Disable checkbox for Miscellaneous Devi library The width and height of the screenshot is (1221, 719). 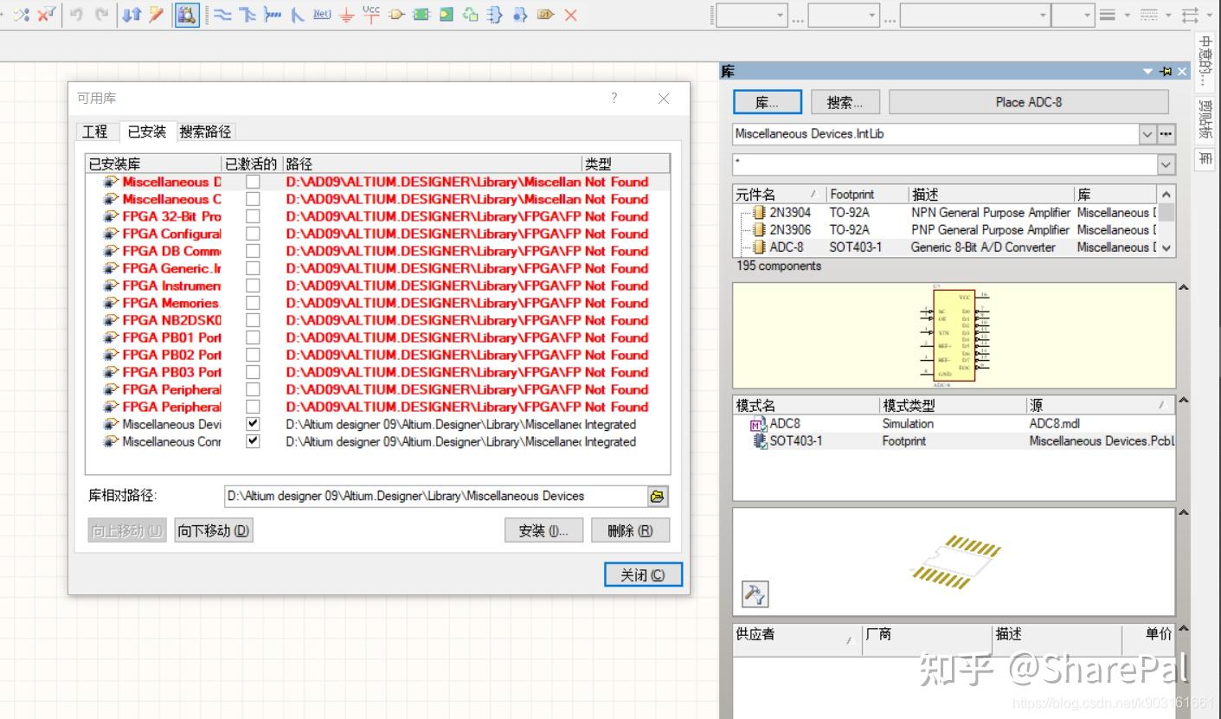pos(252,424)
